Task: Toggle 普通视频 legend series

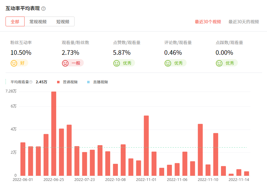Action: pyautogui.click(x=70, y=82)
